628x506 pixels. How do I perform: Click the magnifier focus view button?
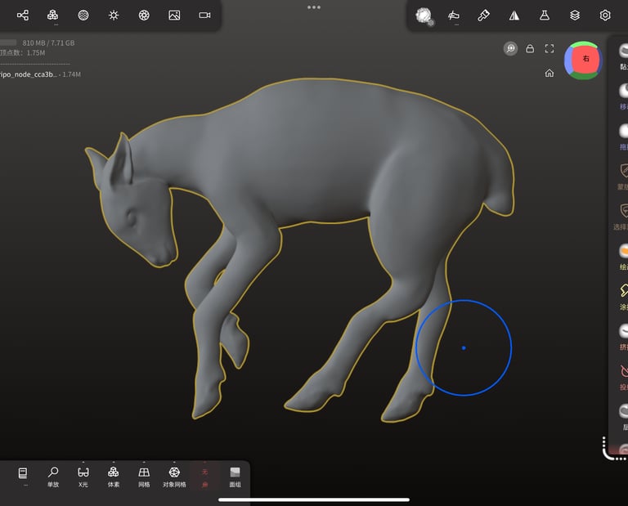(x=510, y=49)
